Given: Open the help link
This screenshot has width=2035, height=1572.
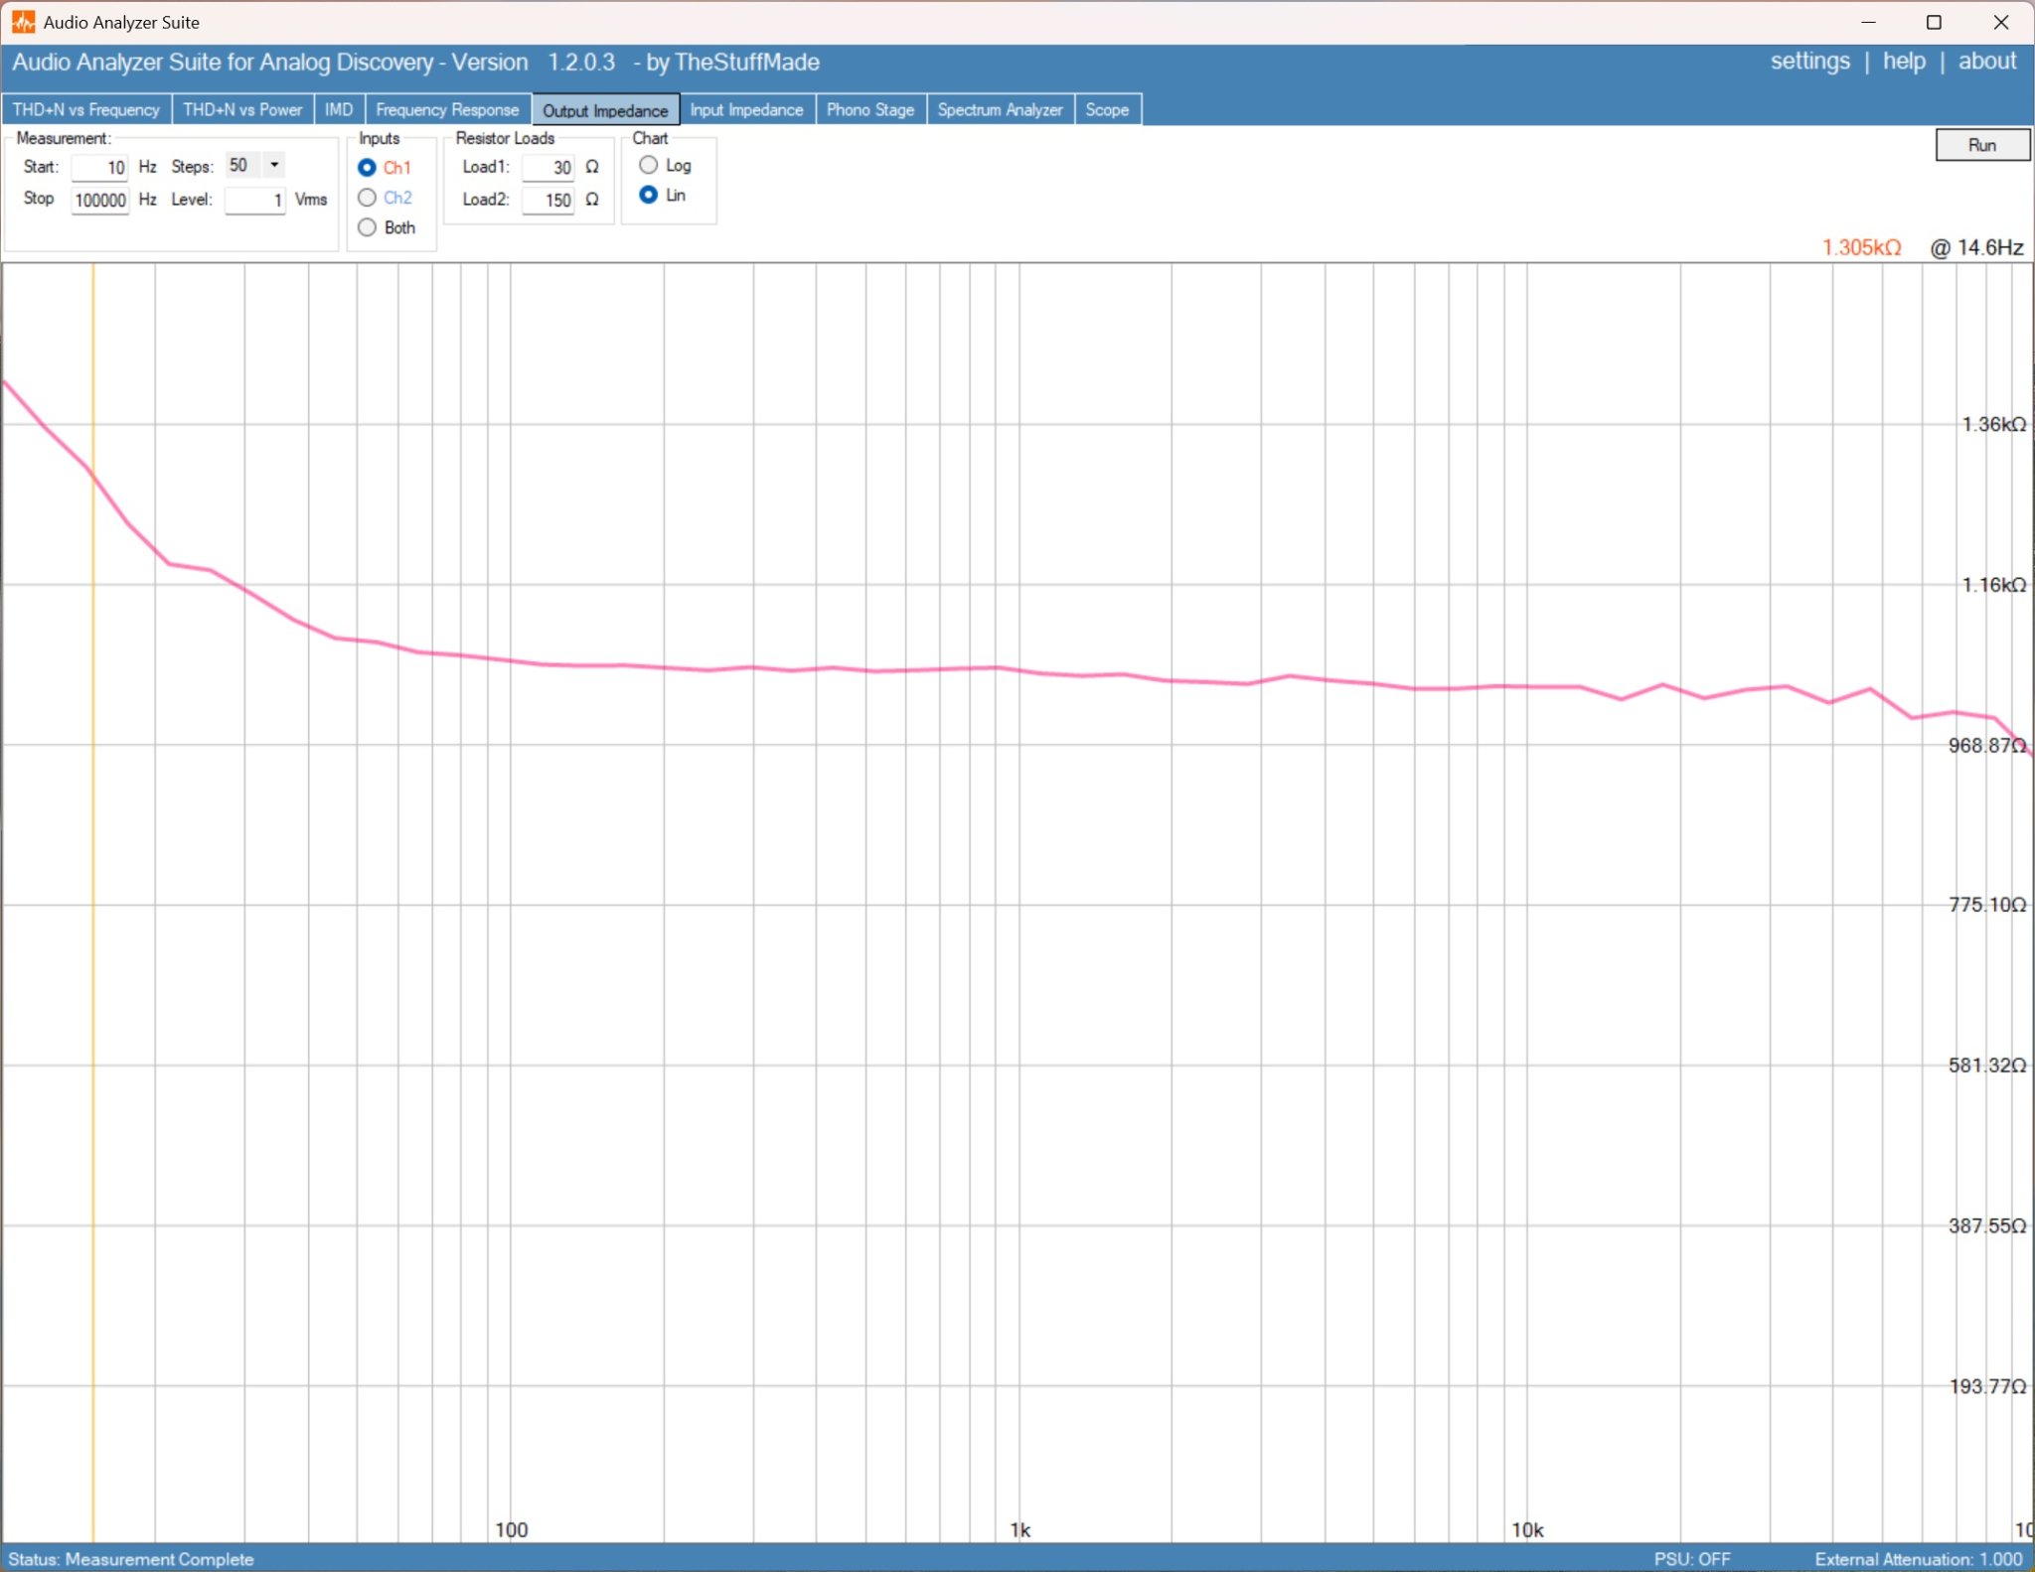Looking at the screenshot, I should [x=1904, y=62].
